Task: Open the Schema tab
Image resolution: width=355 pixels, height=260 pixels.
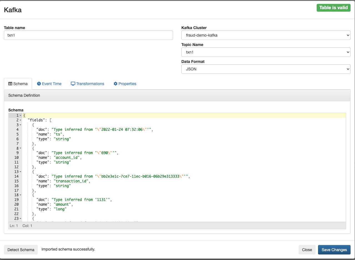Action: (x=18, y=84)
